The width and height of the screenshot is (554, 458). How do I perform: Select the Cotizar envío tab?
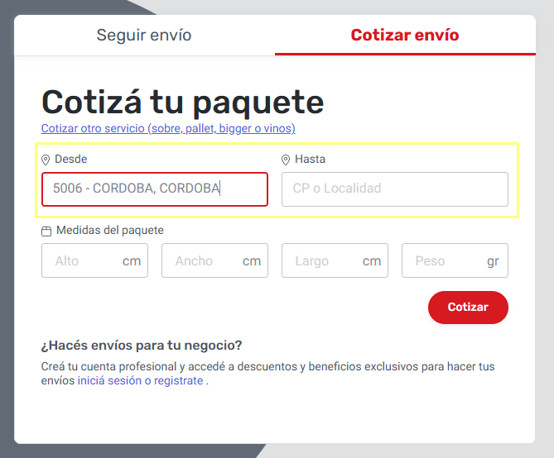coord(405,35)
